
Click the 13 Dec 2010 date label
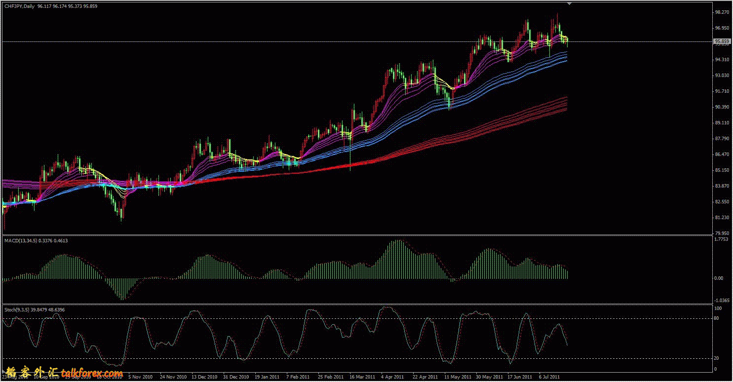204,377
